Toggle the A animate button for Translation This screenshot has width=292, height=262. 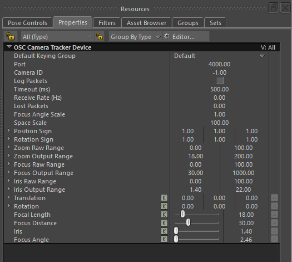pyautogui.click(x=274, y=198)
